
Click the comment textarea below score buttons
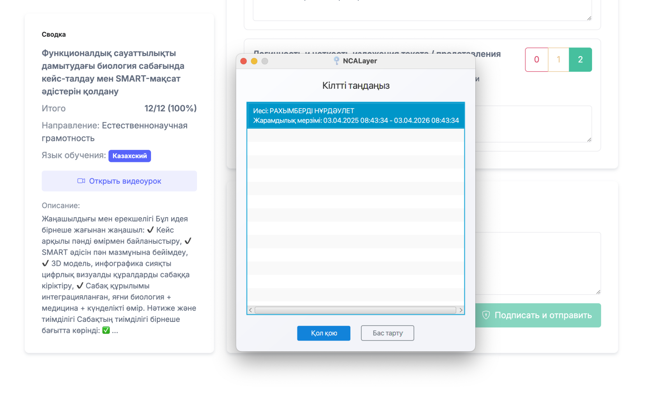click(533, 124)
